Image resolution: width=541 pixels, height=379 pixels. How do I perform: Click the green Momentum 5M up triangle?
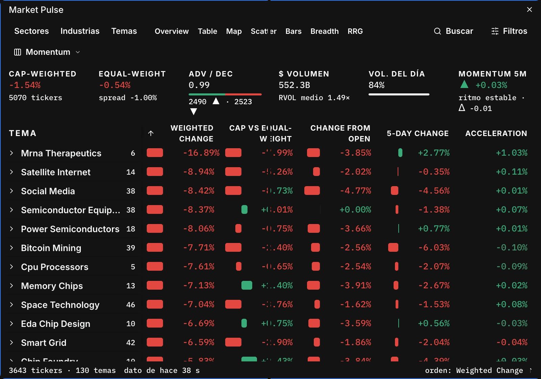(x=464, y=84)
